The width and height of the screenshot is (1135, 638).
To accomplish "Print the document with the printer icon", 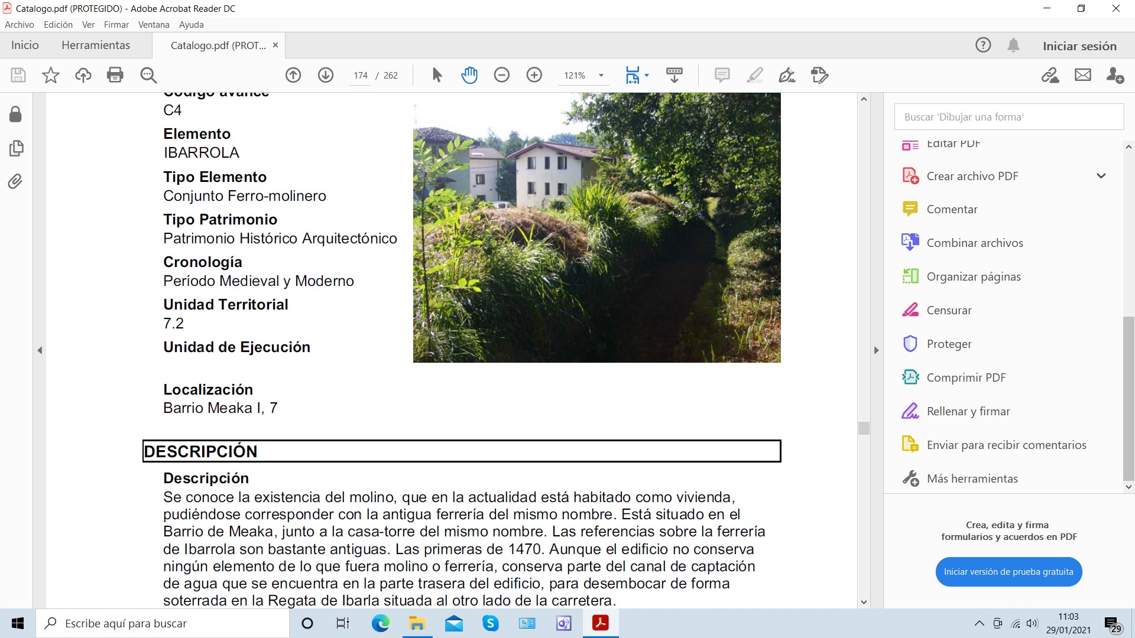I will 115,75.
